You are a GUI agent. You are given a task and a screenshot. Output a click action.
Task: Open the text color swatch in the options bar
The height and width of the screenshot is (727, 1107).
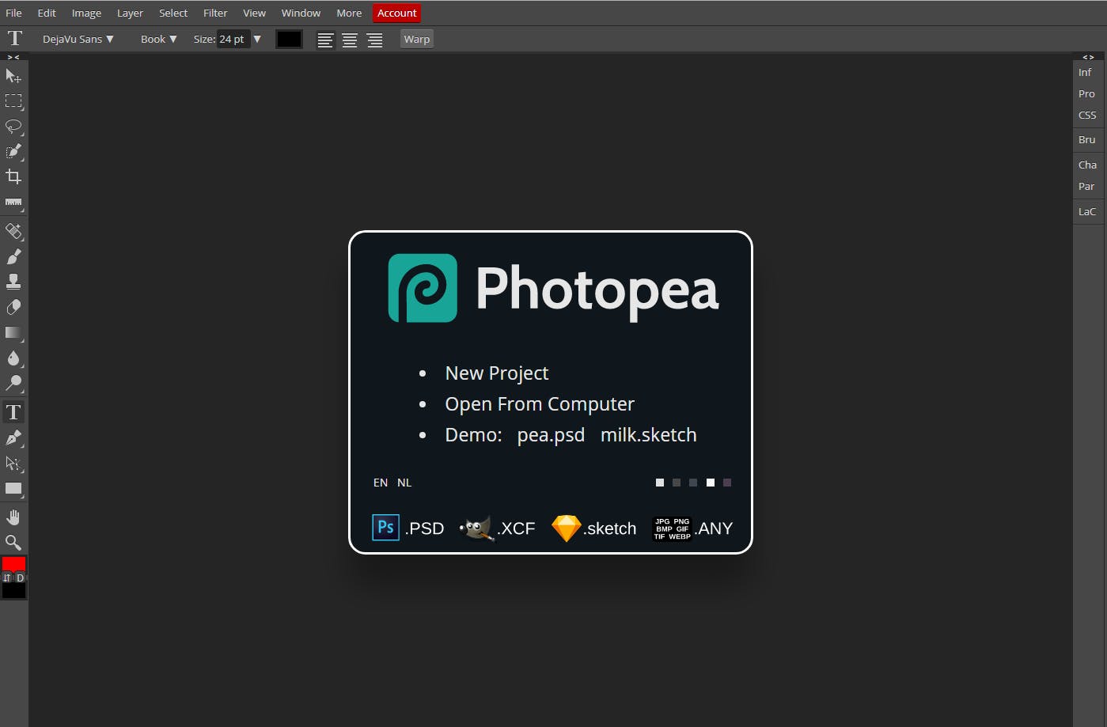[x=289, y=40]
